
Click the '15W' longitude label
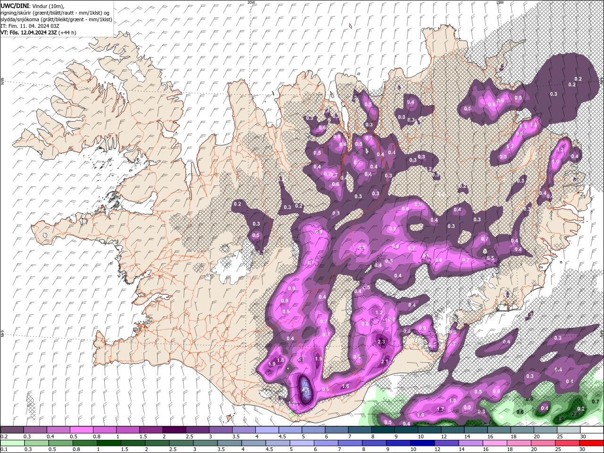[499, 2]
